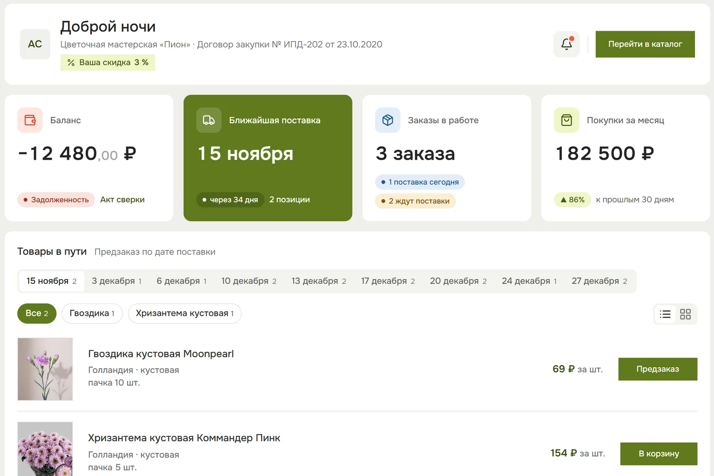
Task: Click the 182 500 ₽ monthly purchases value
Action: tap(605, 153)
